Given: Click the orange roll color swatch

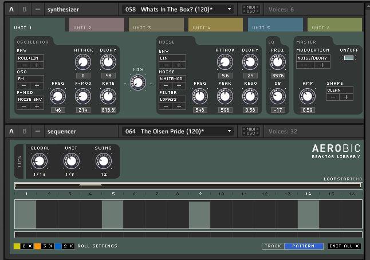Looking at the screenshot, I should tap(38, 246).
